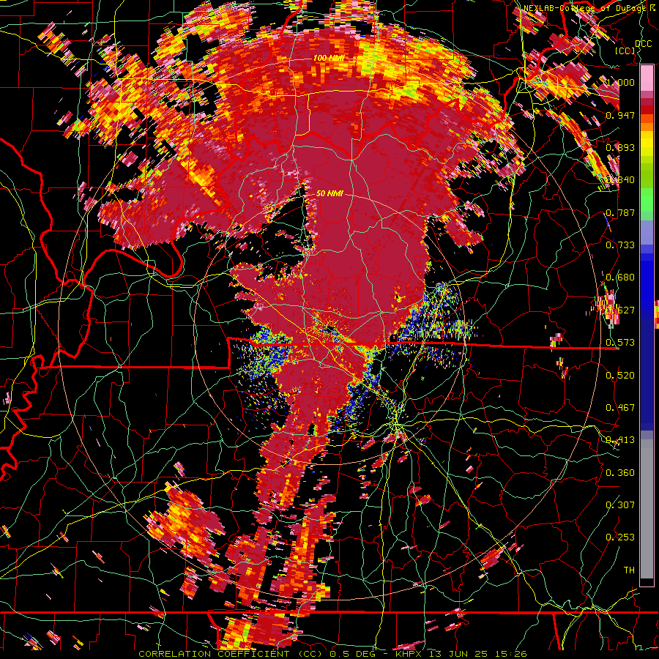This screenshot has width=659, height=659.
Task: Click the 0.893 scale value
Action: tap(620, 147)
